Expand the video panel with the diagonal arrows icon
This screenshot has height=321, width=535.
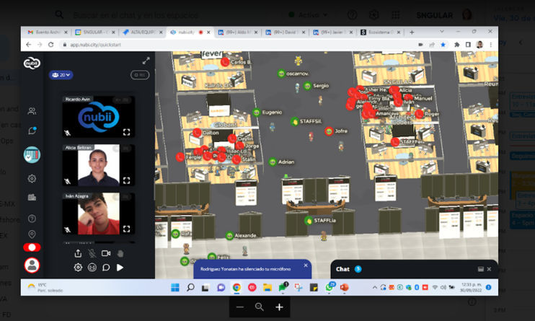pyautogui.click(x=146, y=61)
